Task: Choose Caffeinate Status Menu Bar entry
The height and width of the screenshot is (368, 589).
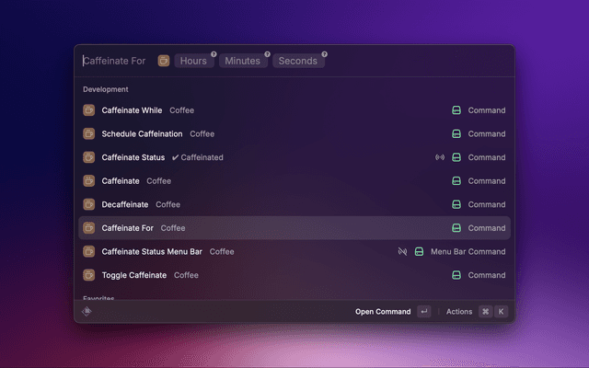Action: pyautogui.click(x=152, y=251)
